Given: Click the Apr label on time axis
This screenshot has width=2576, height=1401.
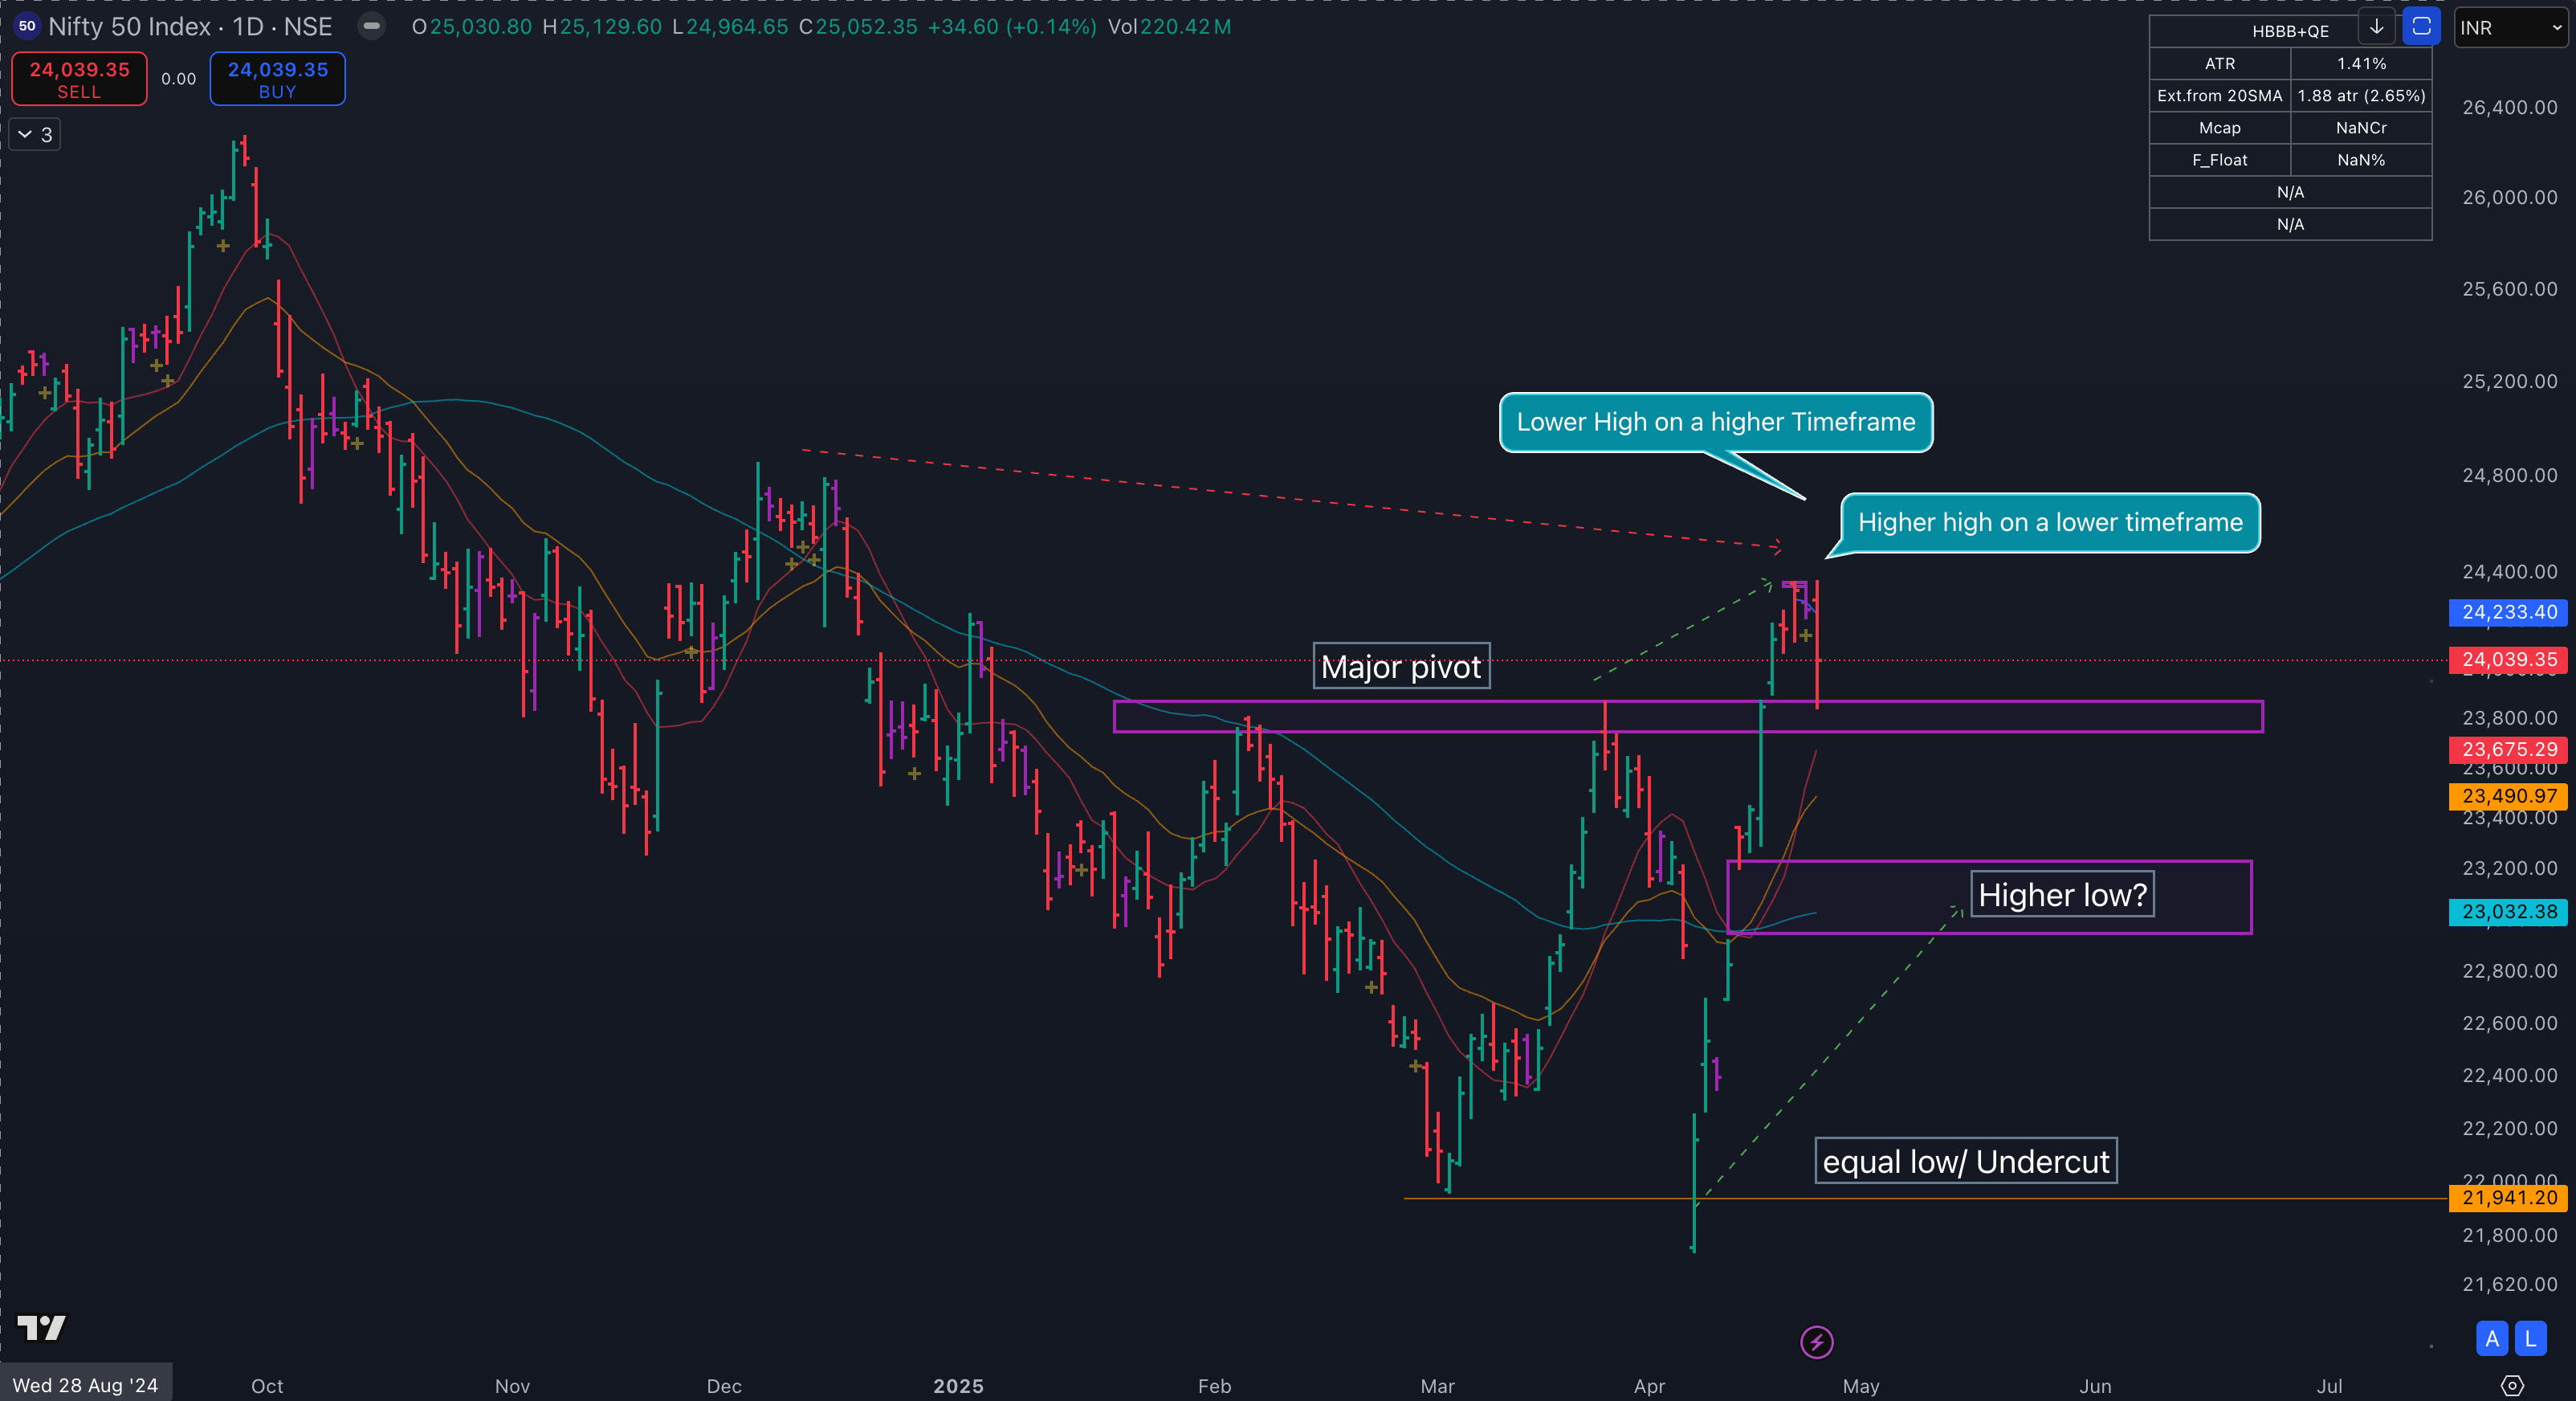Looking at the screenshot, I should pyautogui.click(x=1649, y=1386).
